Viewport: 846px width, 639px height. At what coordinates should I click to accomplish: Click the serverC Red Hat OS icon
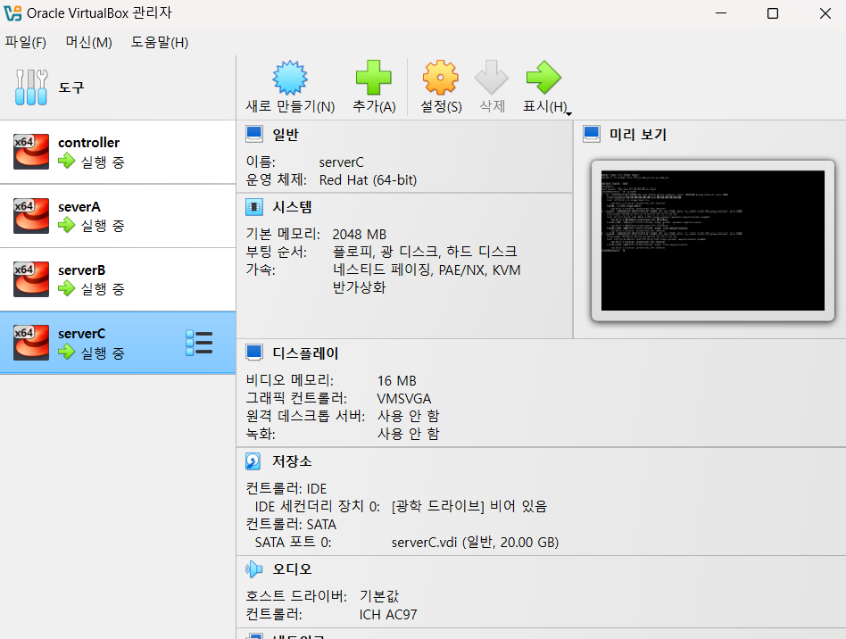[31, 343]
